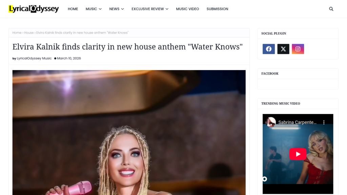
Task: Open the X (Twitter) social icon
Action: (283, 49)
